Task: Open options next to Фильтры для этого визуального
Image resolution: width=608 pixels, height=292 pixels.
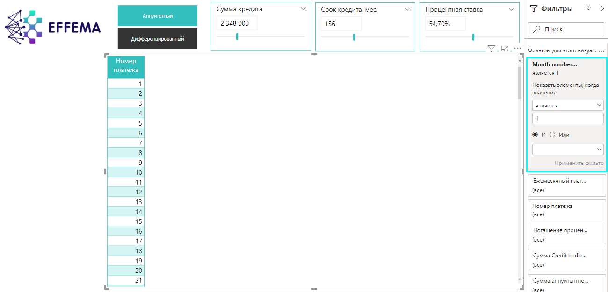Action: (601, 50)
